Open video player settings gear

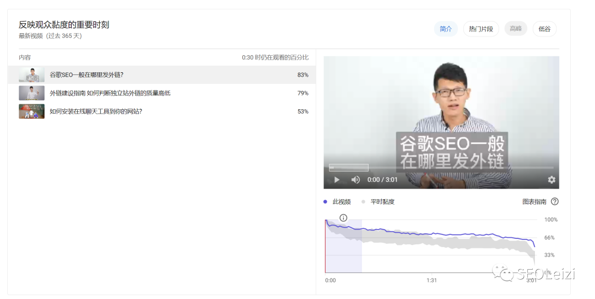[x=551, y=180]
